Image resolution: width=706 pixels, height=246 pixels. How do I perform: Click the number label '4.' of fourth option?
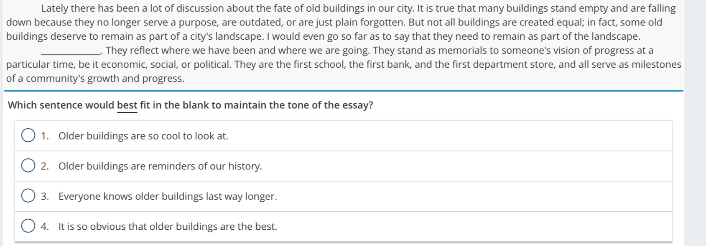(45, 226)
